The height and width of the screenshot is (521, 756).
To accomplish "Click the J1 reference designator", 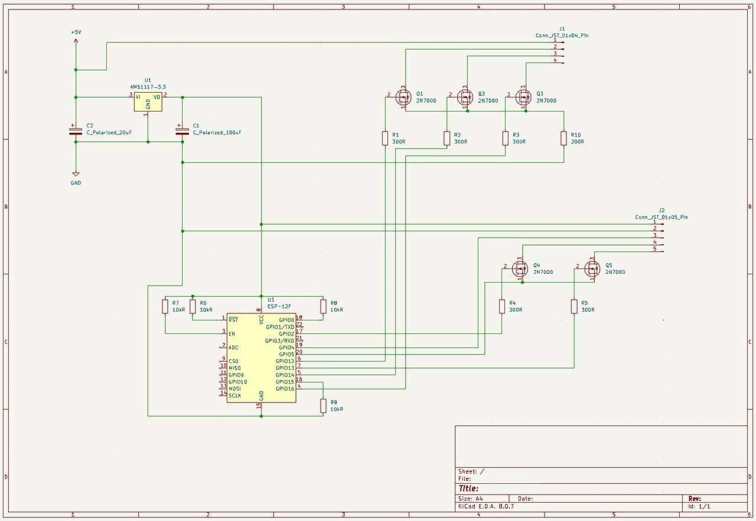I will coord(562,28).
